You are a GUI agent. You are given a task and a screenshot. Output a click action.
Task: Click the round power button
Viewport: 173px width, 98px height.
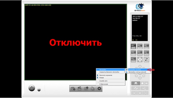(32, 88)
